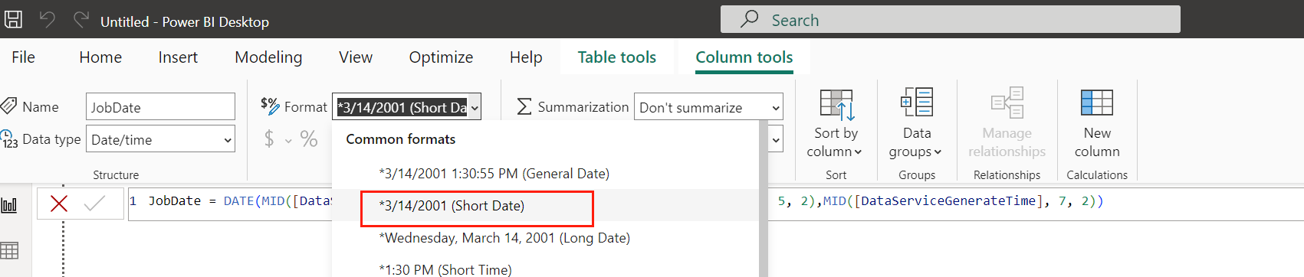
Task: Open Report view from left sidebar
Action: pyautogui.click(x=10, y=205)
